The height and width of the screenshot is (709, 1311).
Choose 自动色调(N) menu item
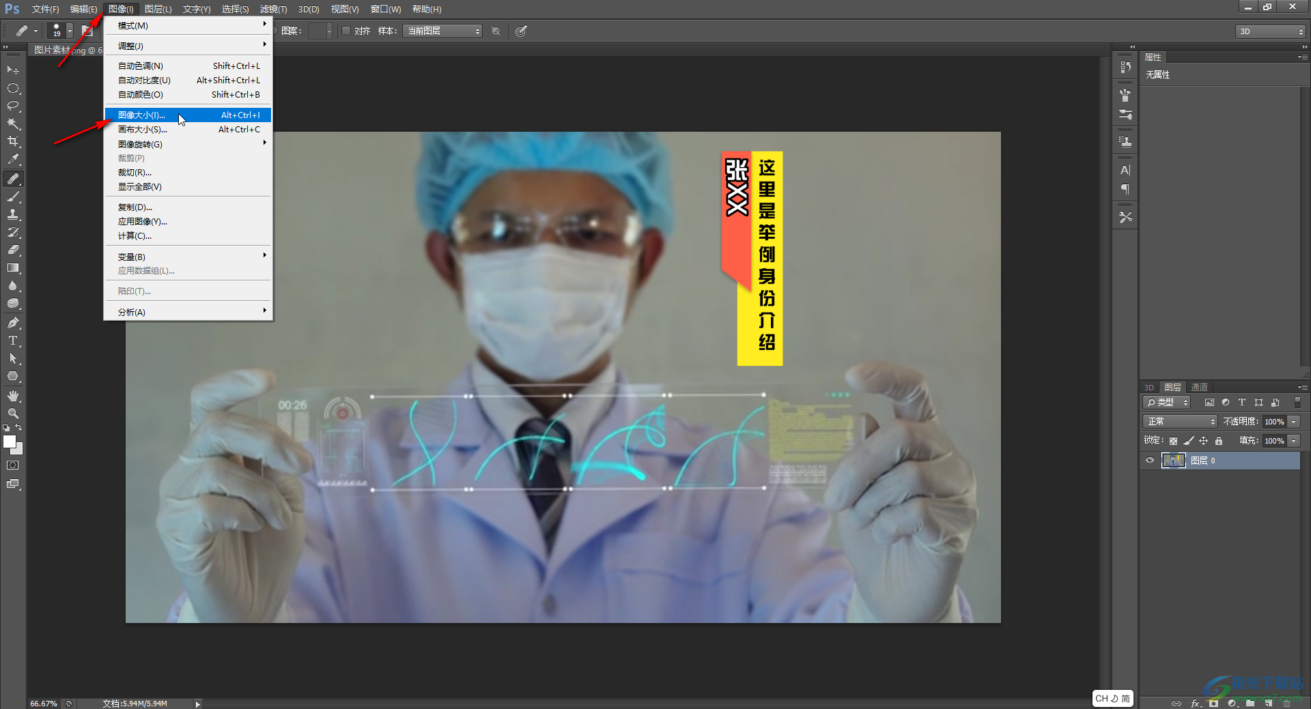pyautogui.click(x=188, y=66)
